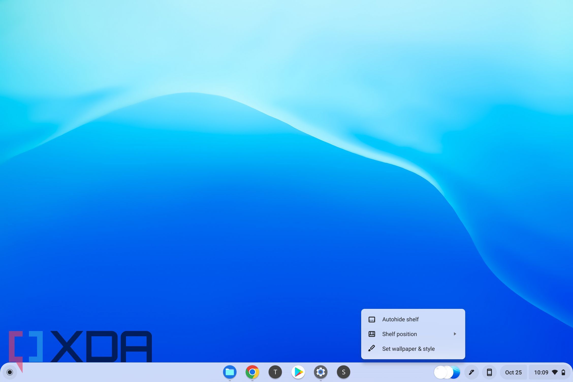573x382 pixels.
Task: Click the battery status icon
Action: coord(563,372)
